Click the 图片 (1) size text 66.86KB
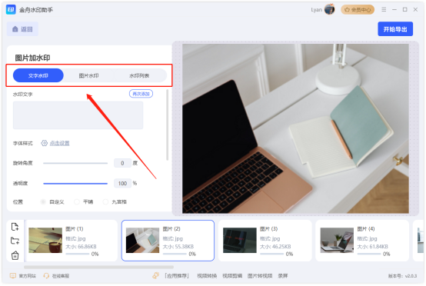The width and height of the screenshot is (426, 286). (x=81, y=247)
